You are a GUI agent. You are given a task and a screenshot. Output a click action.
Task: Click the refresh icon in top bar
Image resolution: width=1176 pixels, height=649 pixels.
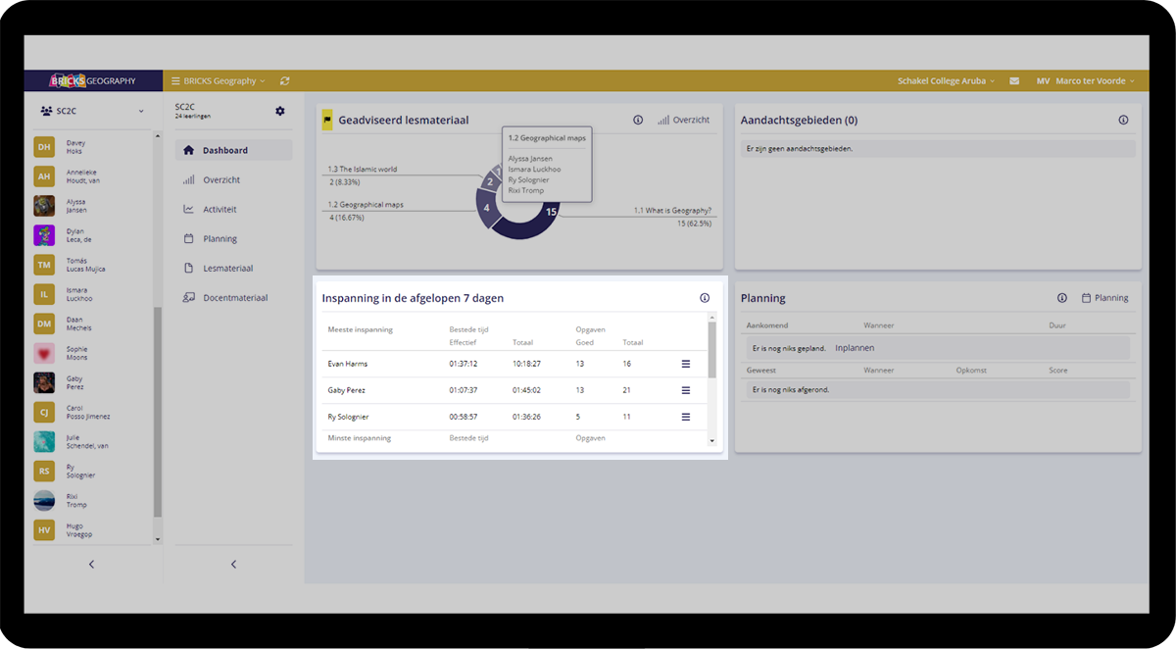click(x=284, y=81)
